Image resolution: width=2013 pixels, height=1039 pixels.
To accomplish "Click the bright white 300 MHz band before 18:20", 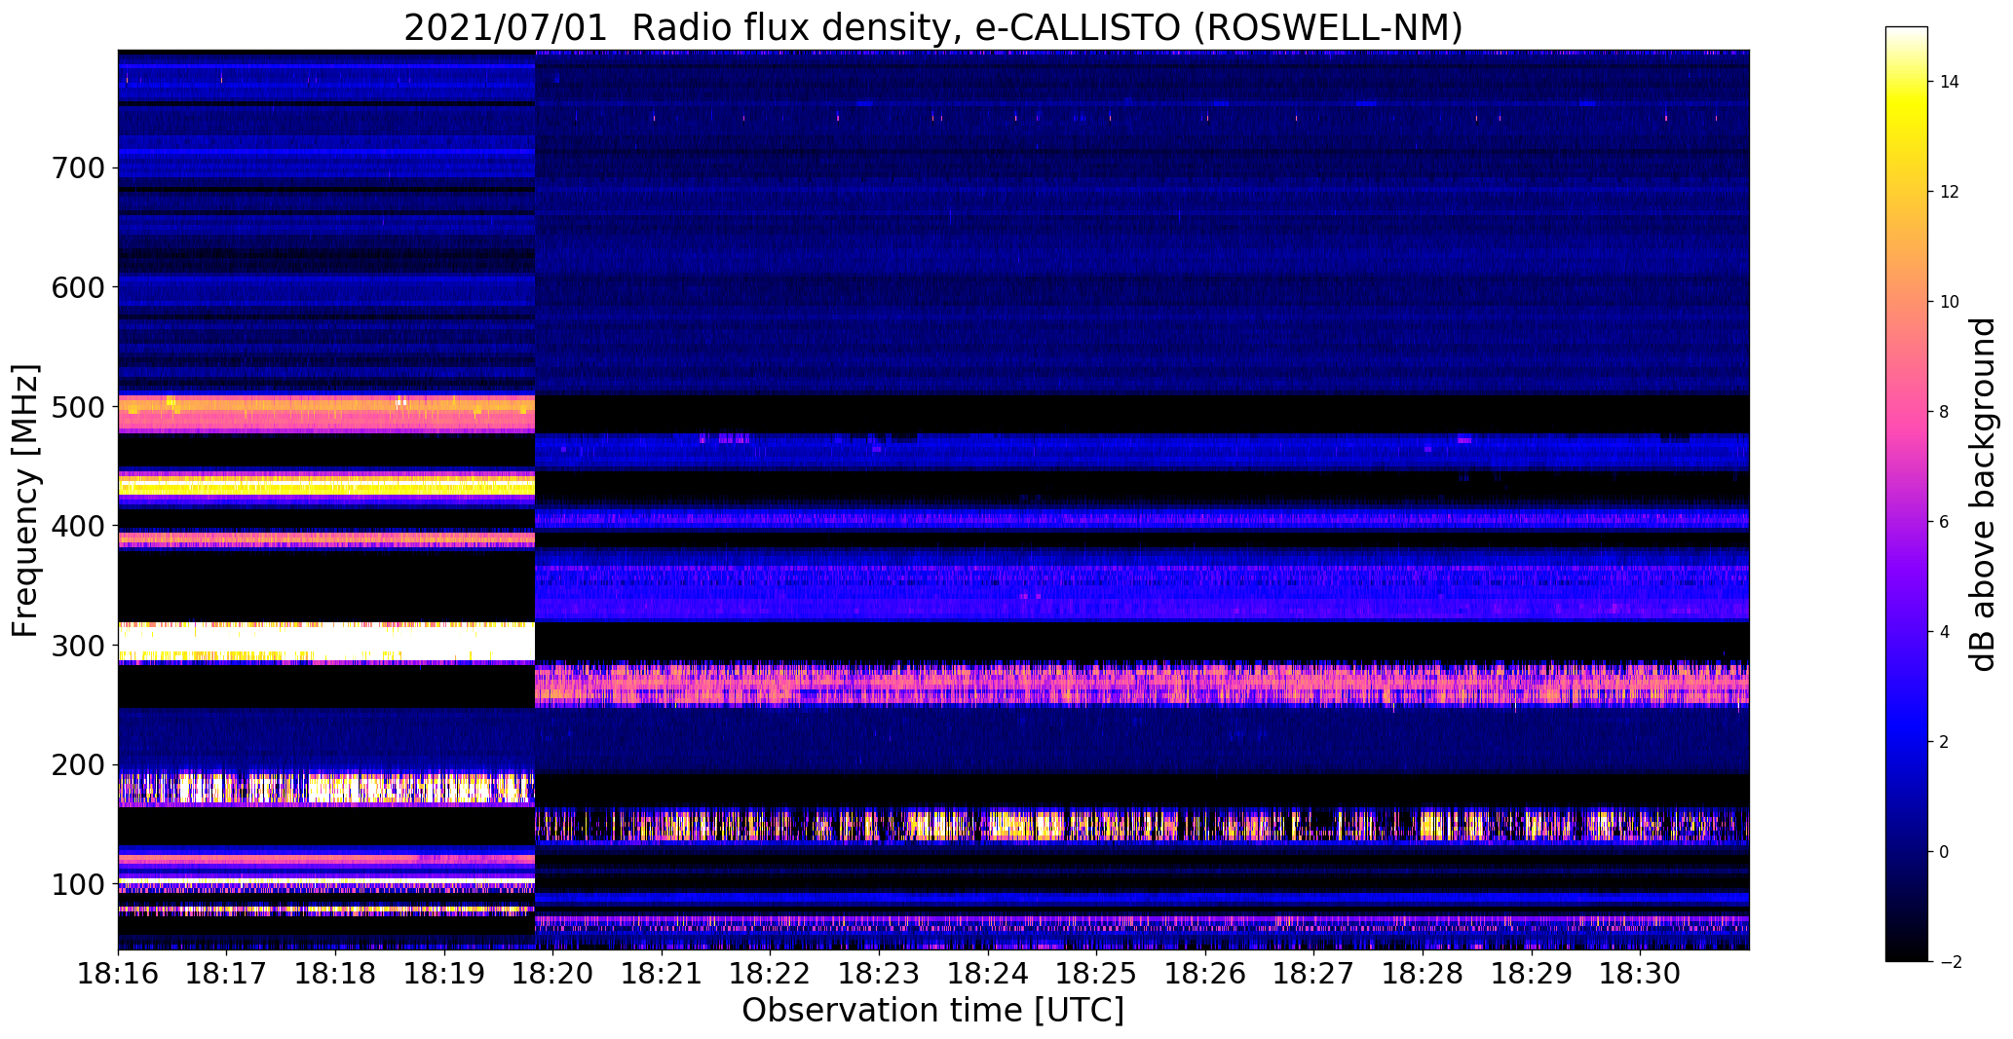I will point(326,643).
